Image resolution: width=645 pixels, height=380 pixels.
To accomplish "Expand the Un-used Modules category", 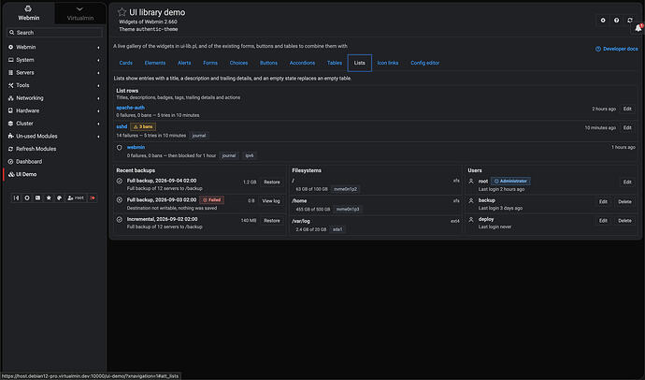I will (54, 137).
